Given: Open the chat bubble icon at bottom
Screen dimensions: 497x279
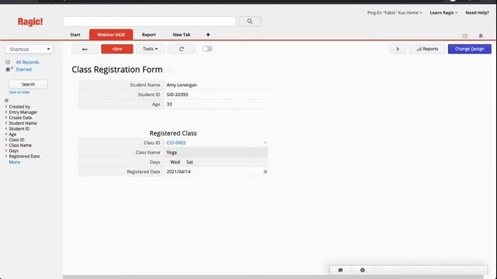Looking at the screenshot, I should coord(340,270).
